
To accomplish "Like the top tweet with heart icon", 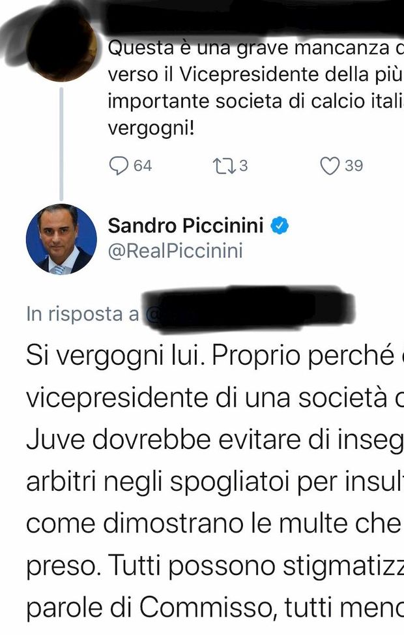I will tap(330, 166).
